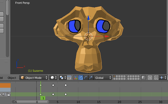Viewport: 168px width, 104px height.
Task: Click the red X-axis manipulator arrow
Action: click(x=107, y=36)
